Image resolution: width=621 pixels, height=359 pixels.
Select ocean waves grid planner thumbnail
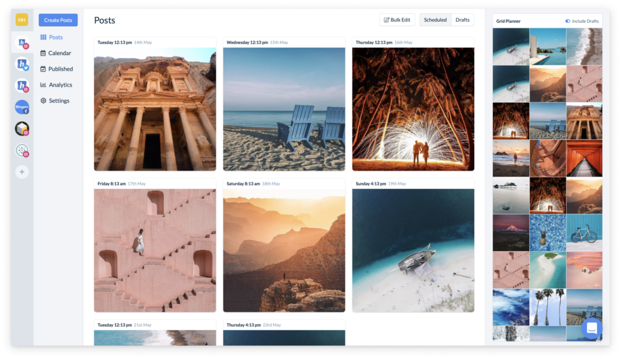pos(511,307)
